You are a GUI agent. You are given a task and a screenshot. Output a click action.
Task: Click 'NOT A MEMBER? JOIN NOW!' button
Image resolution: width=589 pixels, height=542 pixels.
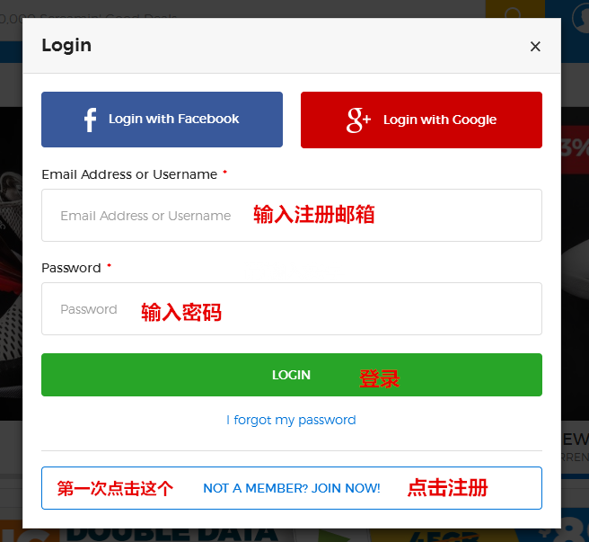pyautogui.click(x=292, y=488)
